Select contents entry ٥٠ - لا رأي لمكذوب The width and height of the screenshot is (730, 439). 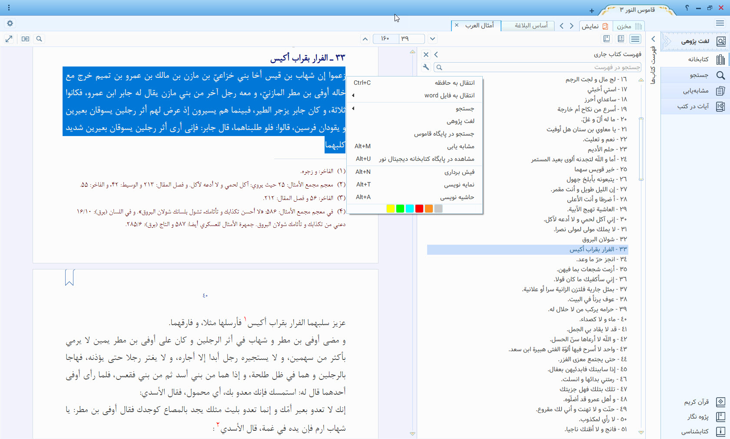pyautogui.click(x=603, y=419)
